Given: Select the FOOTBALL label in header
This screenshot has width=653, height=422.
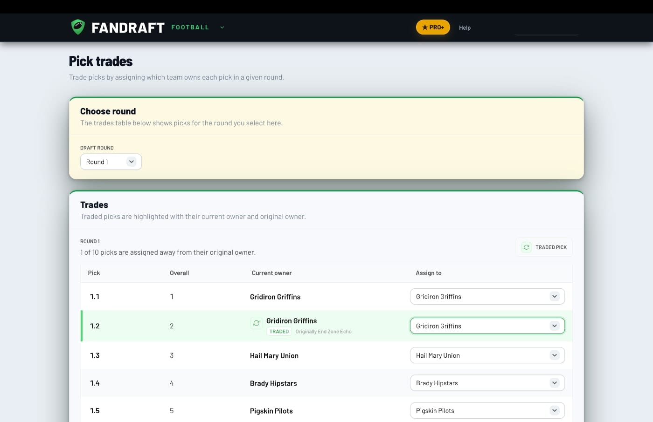Looking at the screenshot, I should click(190, 27).
